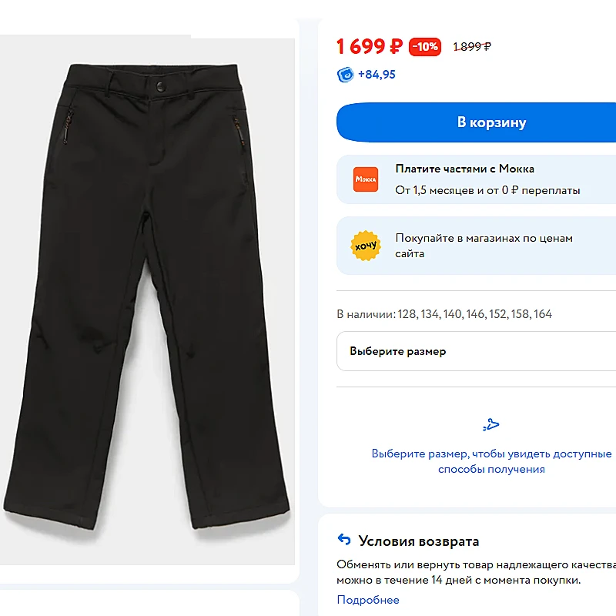Click the orange Мокка logo icon
This screenshot has width=616, height=616.
click(365, 179)
